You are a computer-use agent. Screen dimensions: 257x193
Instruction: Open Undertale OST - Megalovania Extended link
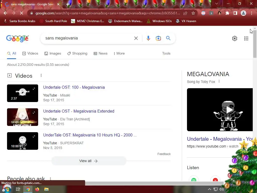coord(79,111)
